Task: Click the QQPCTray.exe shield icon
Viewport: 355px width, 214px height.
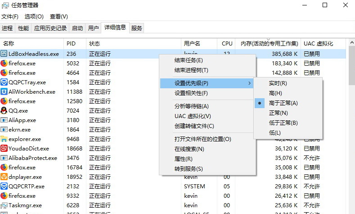Action: pyautogui.click(x=4, y=82)
